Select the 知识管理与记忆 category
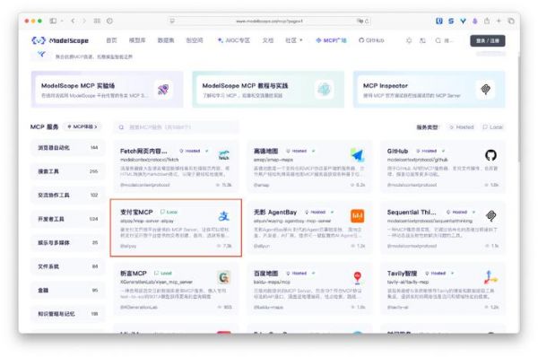538x357 pixels. click(68, 314)
